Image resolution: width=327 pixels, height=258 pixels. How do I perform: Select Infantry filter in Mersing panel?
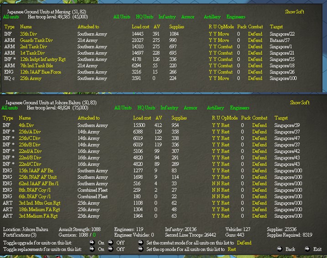click(x=167, y=17)
